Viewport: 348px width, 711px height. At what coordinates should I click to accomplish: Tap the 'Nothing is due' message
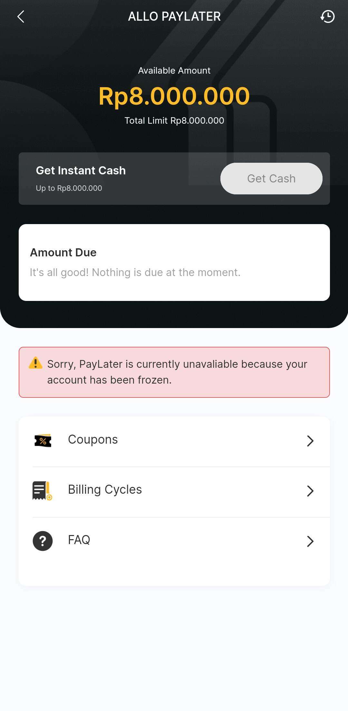(135, 273)
